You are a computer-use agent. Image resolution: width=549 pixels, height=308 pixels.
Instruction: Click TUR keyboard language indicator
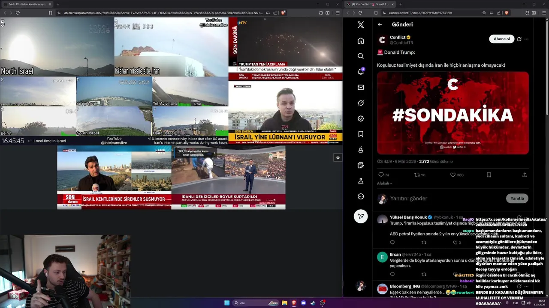click(x=515, y=303)
